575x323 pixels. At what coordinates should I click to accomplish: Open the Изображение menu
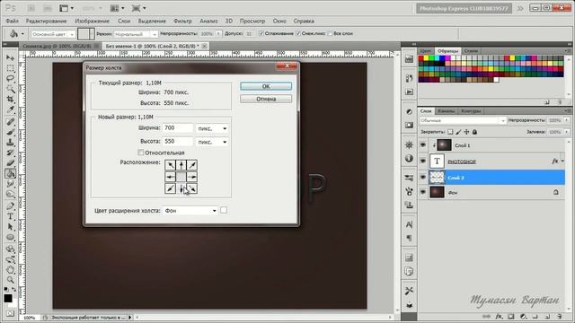[x=92, y=21]
